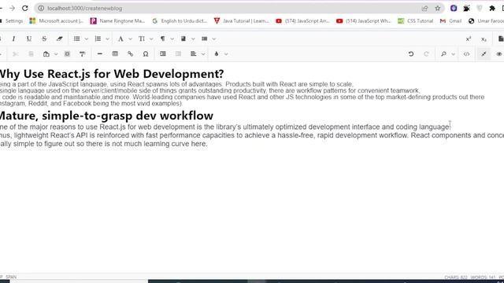Toggle strikethrough formatting
The image size is (504, 283).
pos(44,39)
